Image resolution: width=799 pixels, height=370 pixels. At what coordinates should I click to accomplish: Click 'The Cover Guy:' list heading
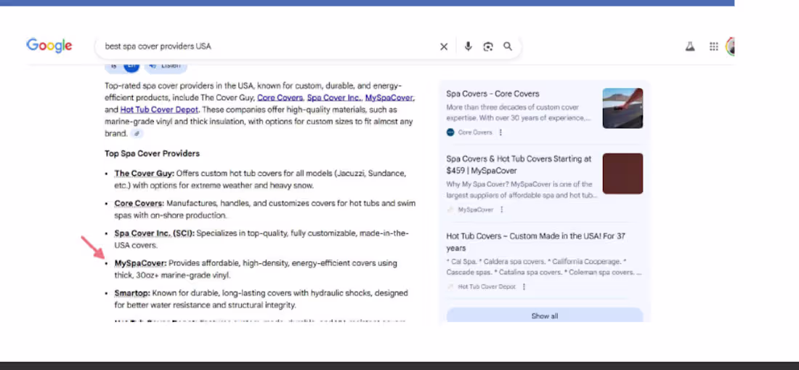click(x=145, y=173)
